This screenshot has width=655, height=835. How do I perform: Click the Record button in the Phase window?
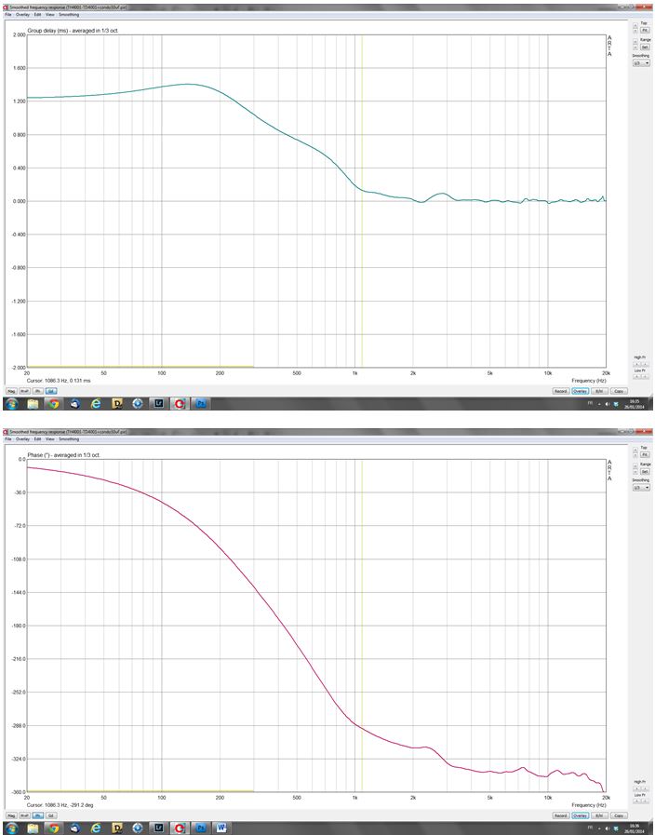click(x=560, y=815)
